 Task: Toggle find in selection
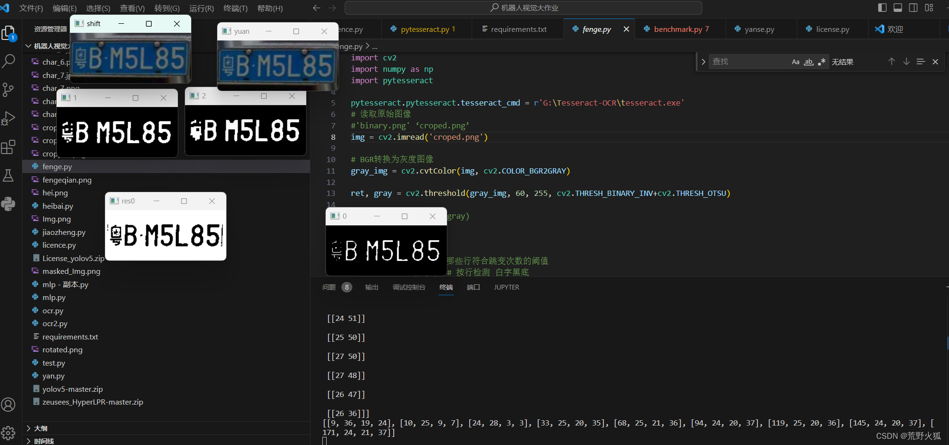920,62
